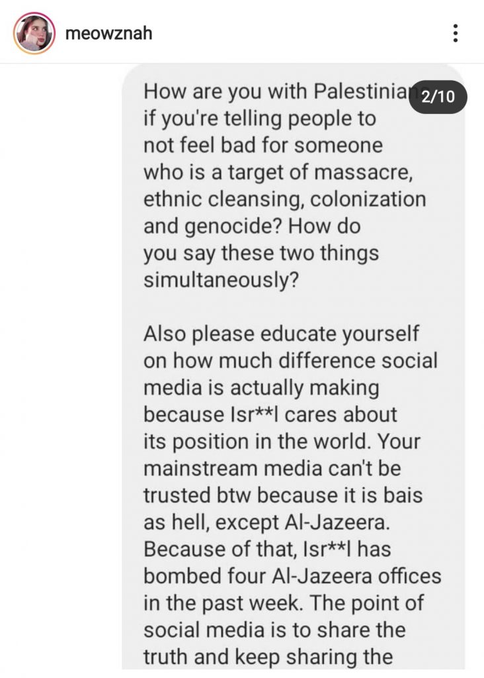Click the first 'Isr**l' censored word
The width and height of the screenshot is (484, 678).
click(x=256, y=414)
